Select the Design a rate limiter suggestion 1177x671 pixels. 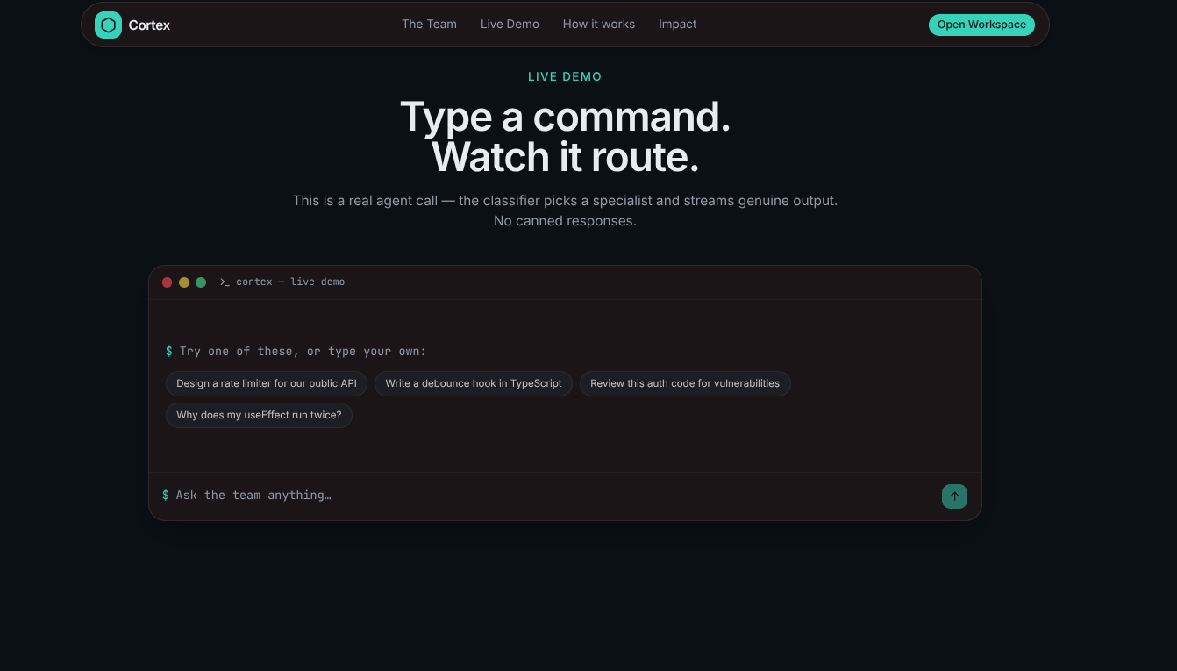tap(267, 383)
